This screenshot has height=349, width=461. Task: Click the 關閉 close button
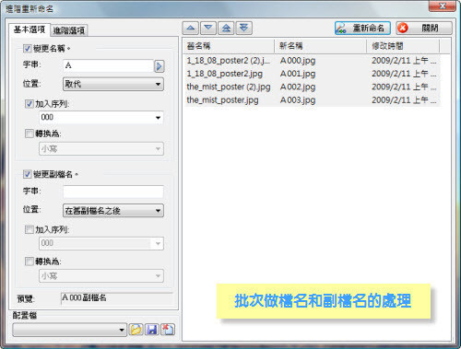point(424,29)
